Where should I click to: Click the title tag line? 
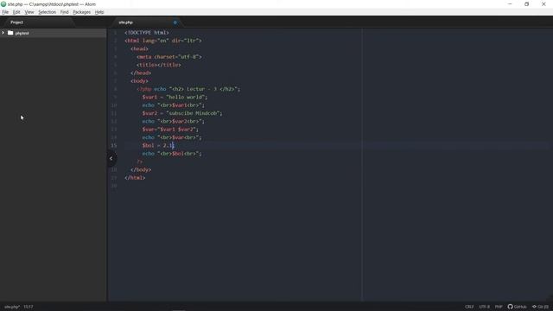pos(159,65)
